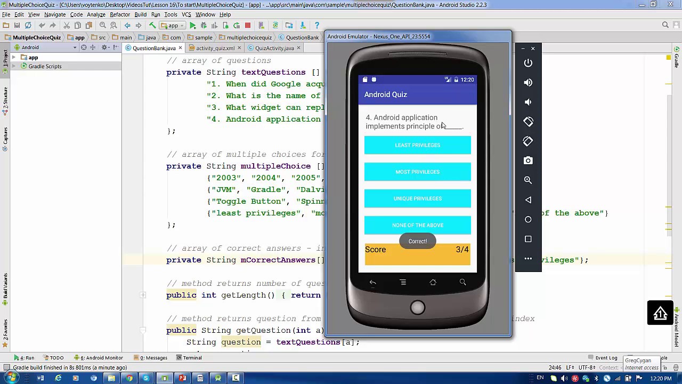This screenshot has width=682, height=384.
Task: Click the emulator Volume Up button
Action: (x=528, y=83)
